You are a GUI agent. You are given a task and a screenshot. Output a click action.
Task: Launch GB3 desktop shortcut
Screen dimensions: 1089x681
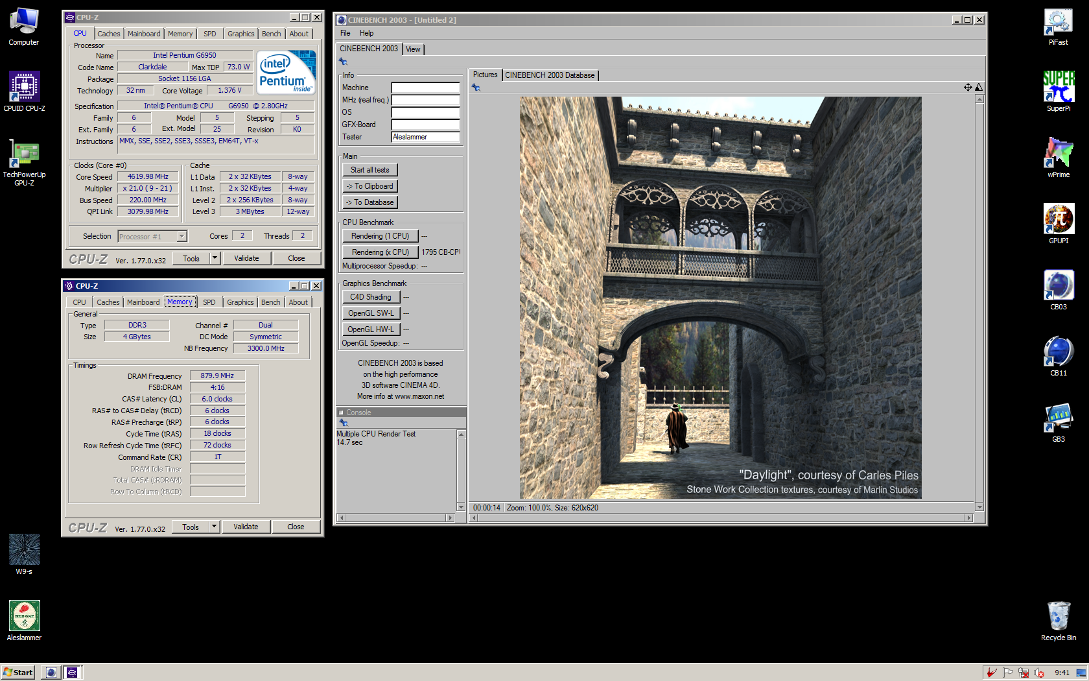pyautogui.click(x=1059, y=422)
